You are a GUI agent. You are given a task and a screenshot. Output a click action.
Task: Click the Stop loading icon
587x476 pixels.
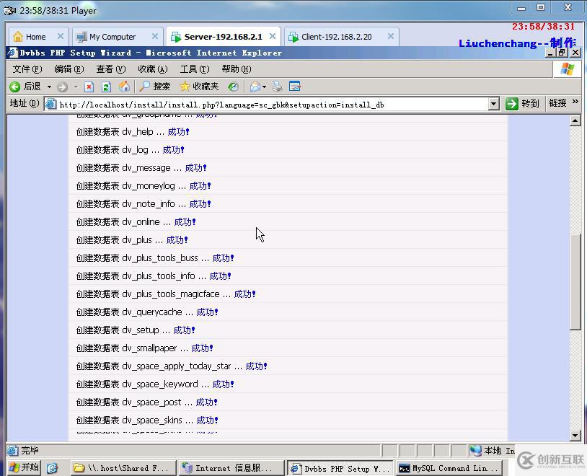89,87
